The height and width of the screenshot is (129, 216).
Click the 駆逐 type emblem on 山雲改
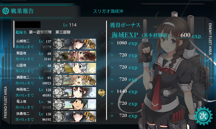(59, 68)
